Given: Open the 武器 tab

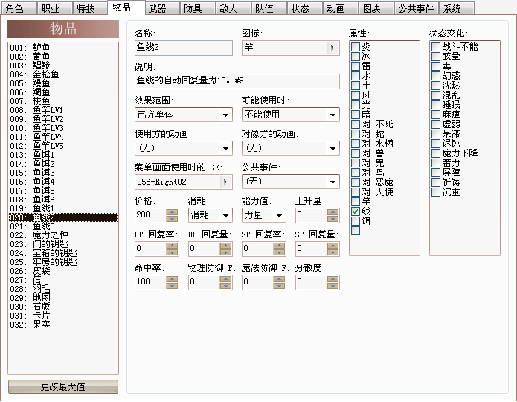Looking at the screenshot, I should click(162, 8).
